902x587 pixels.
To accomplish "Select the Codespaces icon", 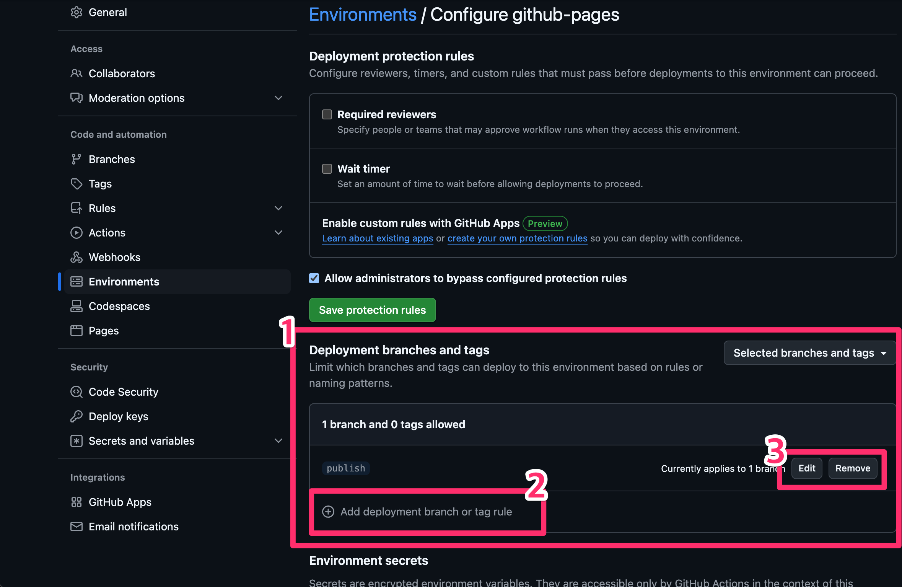I will point(77,306).
